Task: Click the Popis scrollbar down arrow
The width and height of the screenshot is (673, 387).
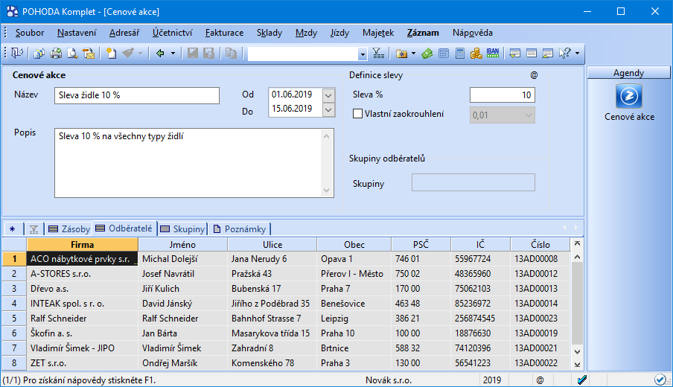Action: point(327,191)
